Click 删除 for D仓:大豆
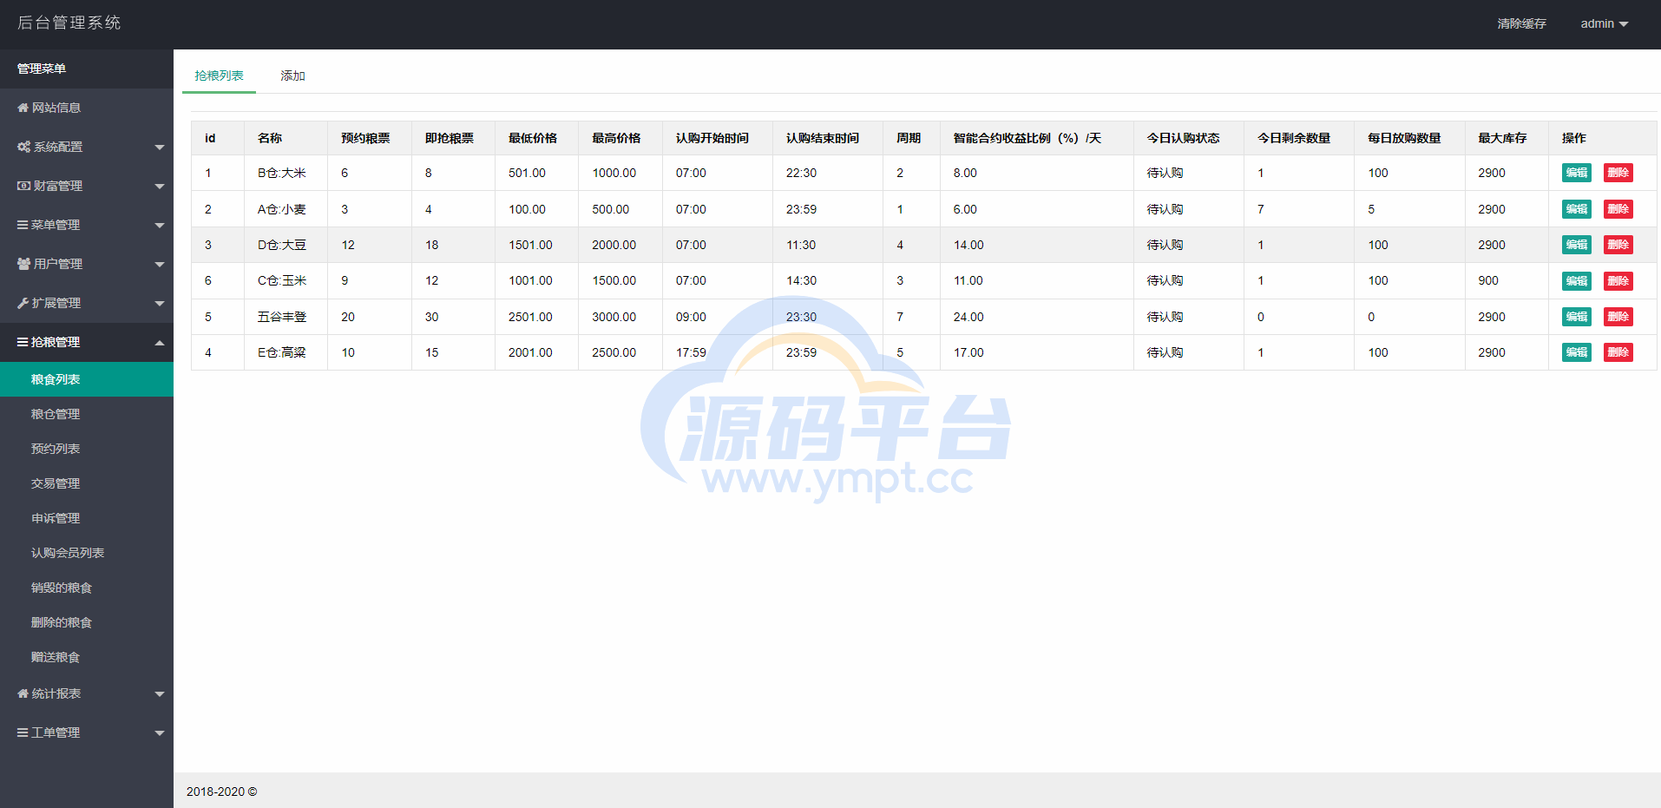Image resolution: width=1661 pixels, height=808 pixels. 1618,245
